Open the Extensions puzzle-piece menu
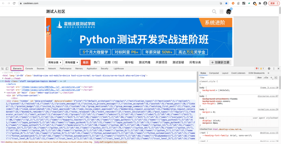Screen dimensions: 281x144 point(260,3)
